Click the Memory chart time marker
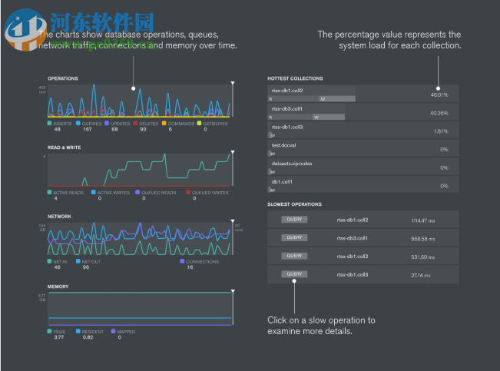Screen dimensions: 500x371 coord(233,291)
